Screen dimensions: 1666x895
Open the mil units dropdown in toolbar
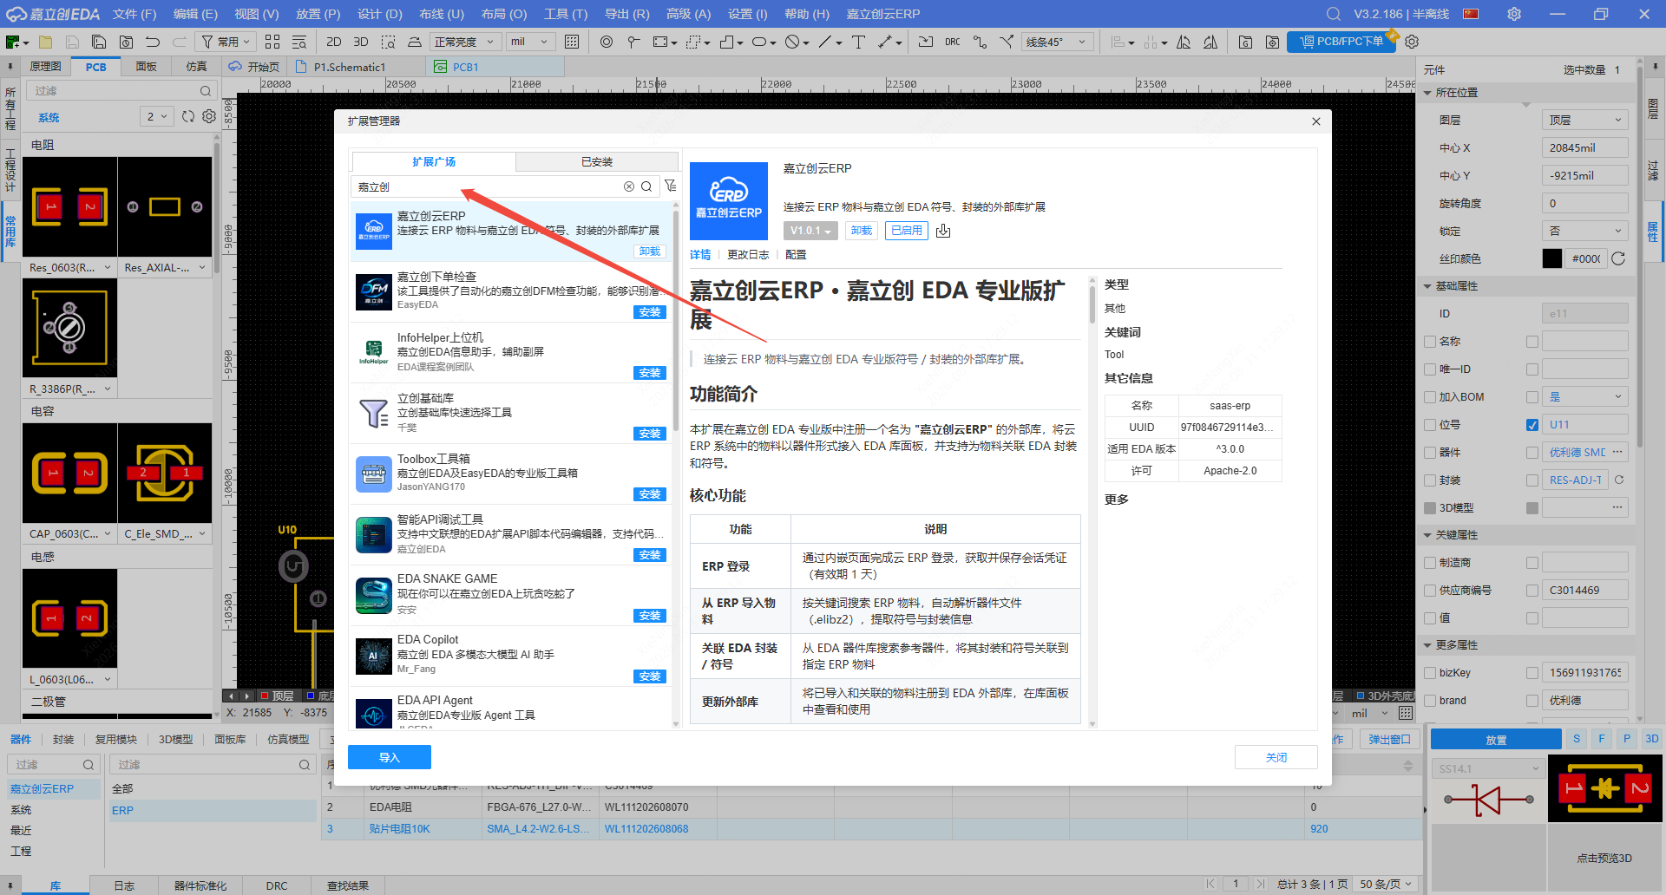click(530, 42)
